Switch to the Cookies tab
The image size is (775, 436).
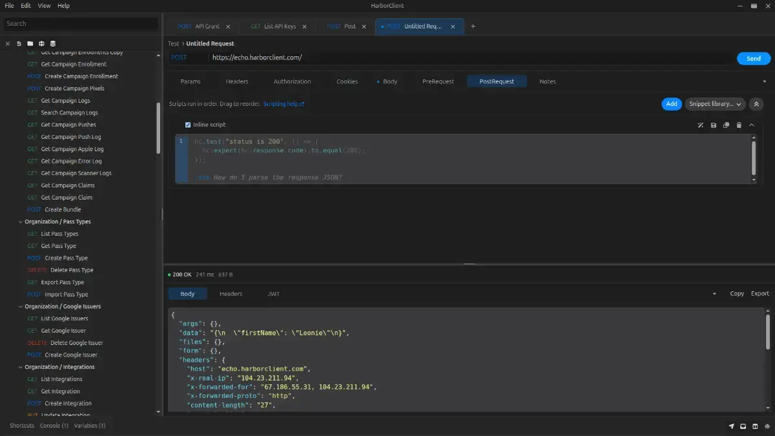(347, 81)
